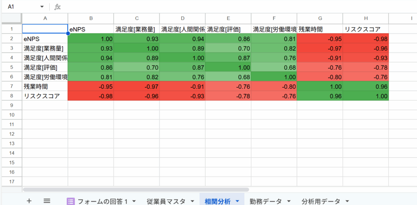
Task: Click cell H2 with value -0.98
Action: (x=366, y=39)
